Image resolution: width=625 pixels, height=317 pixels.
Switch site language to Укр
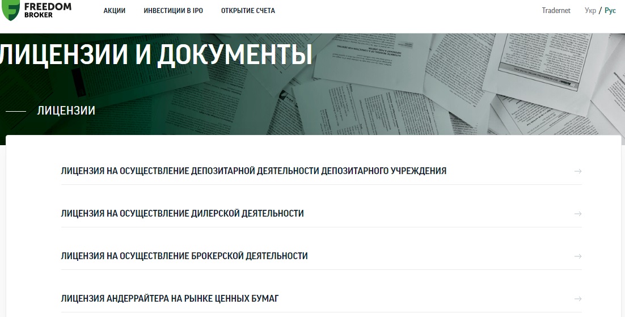click(590, 11)
